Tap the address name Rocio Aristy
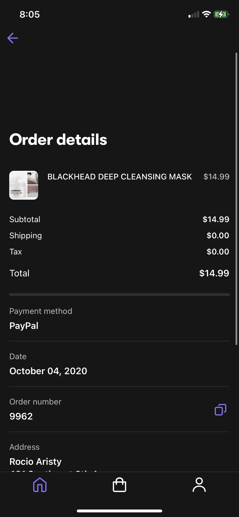 [36, 462]
